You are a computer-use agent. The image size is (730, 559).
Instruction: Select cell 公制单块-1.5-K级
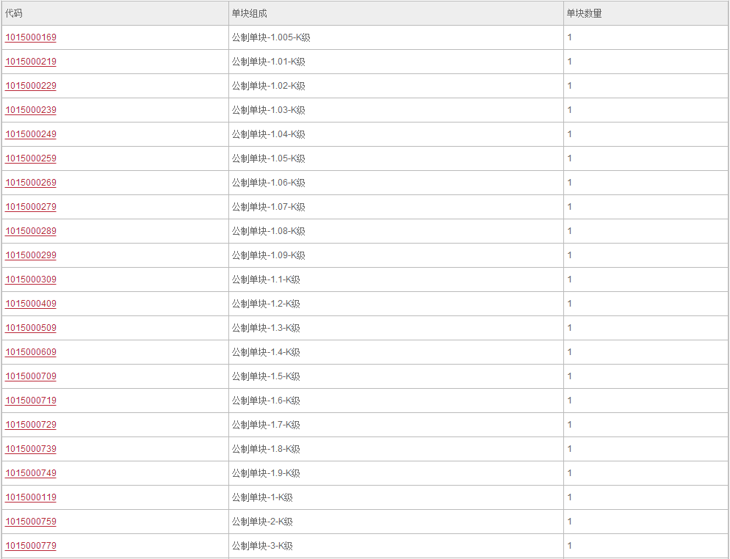pyautogui.click(x=396, y=376)
